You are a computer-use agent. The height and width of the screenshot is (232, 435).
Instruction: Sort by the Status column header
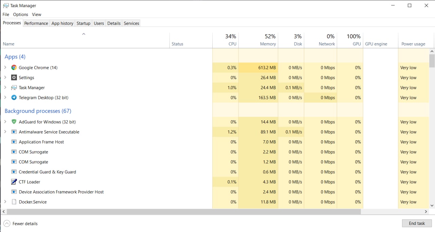pyautogui.click(x=191, y=40)
